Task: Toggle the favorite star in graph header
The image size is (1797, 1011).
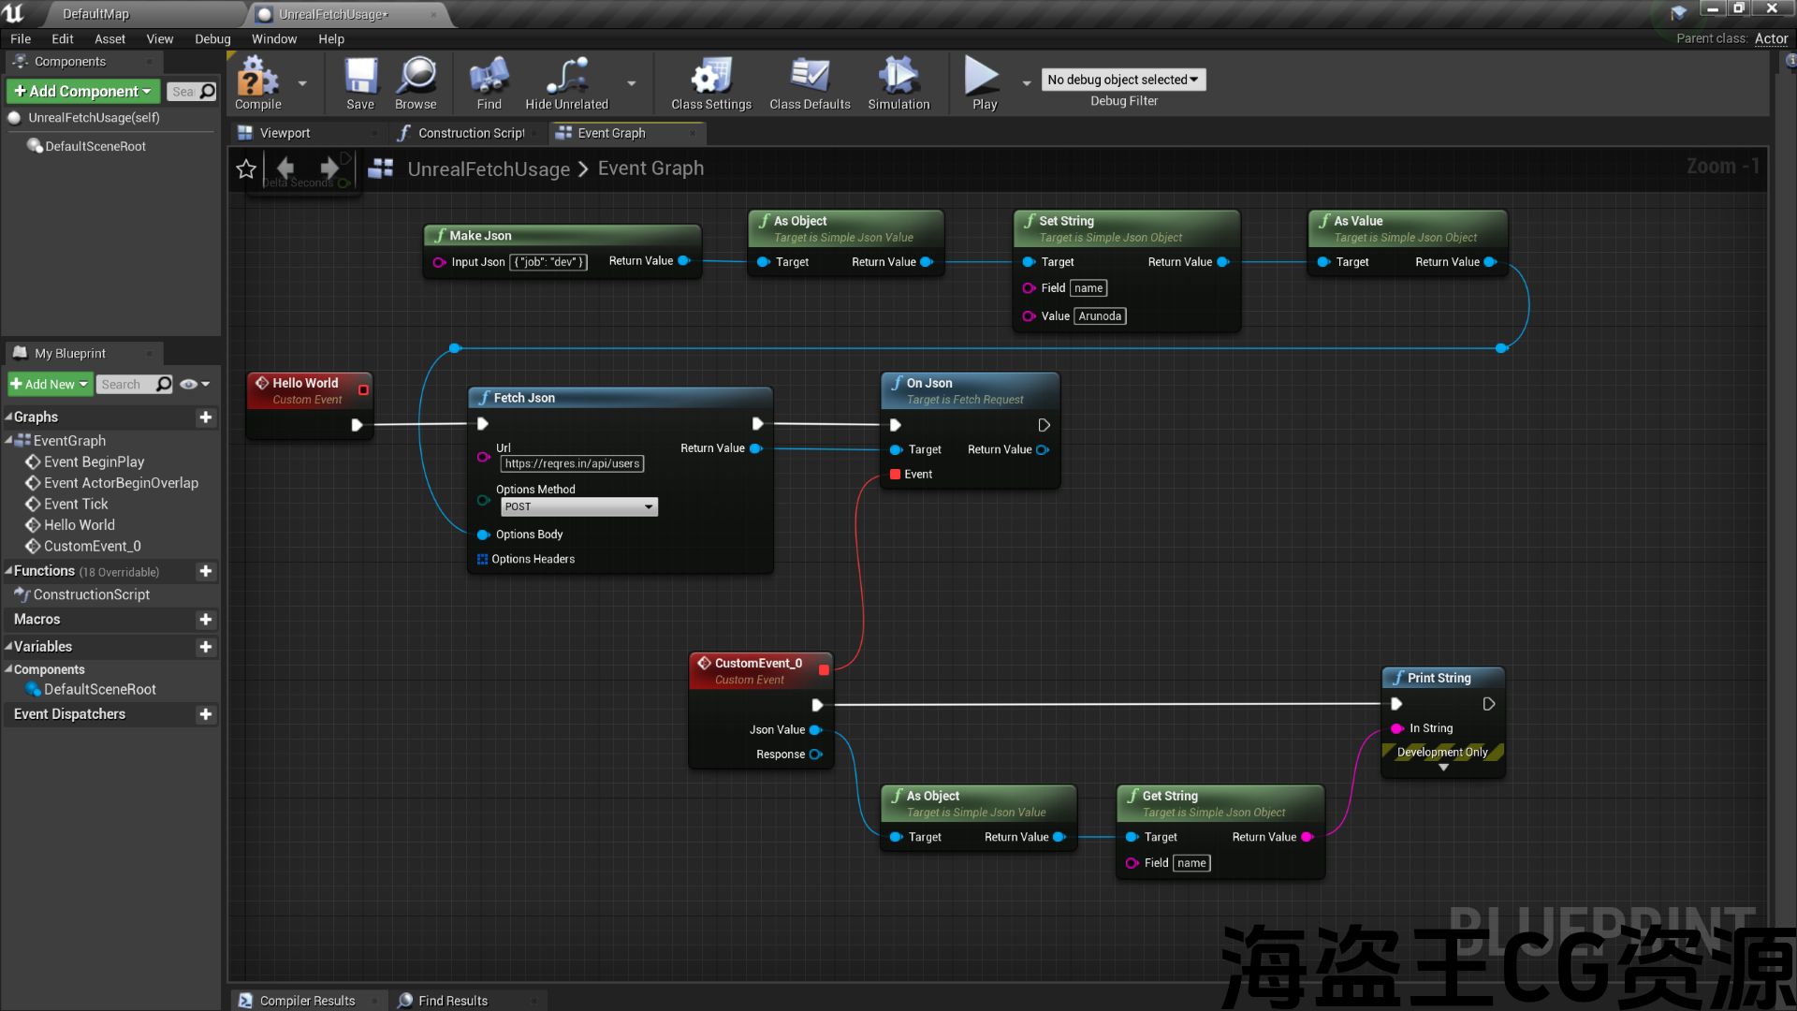Action: (x=246, y=168)
